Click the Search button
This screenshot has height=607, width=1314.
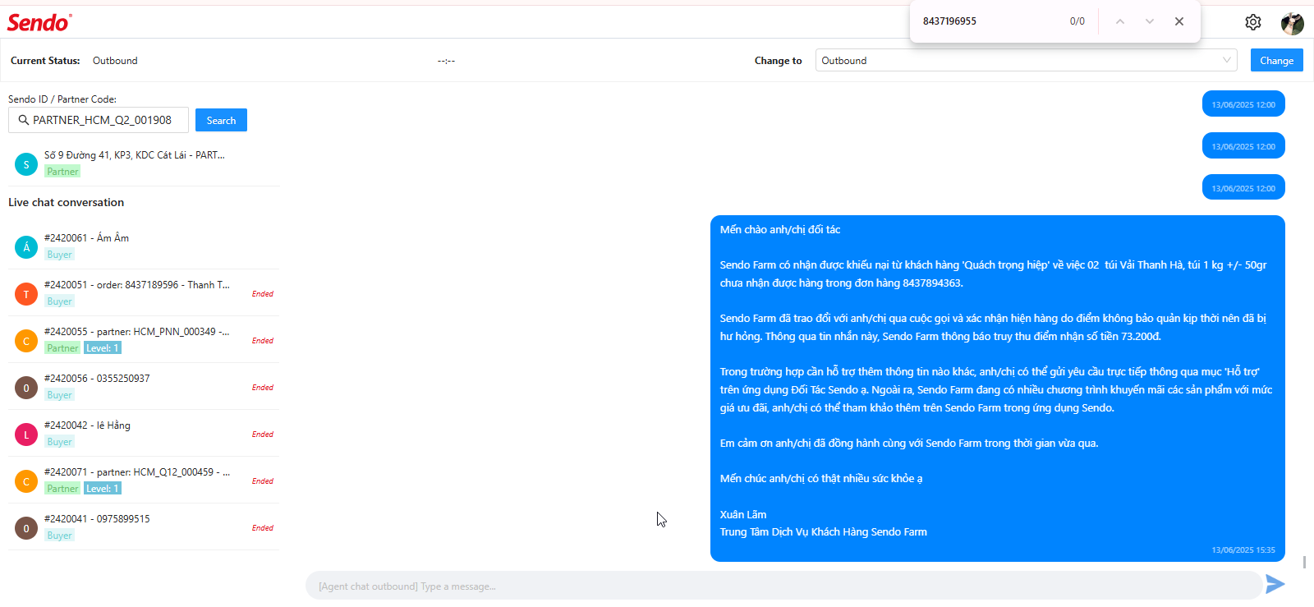click(221, 120)
